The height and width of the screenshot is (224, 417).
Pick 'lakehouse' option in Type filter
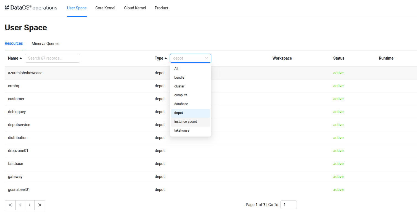click(182, 130)
